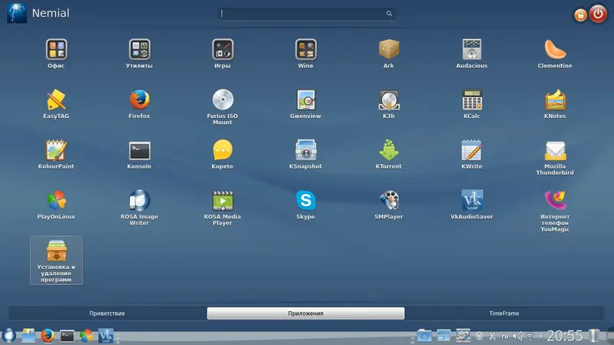Lock the screen with the padlock button

coord(580,15)
